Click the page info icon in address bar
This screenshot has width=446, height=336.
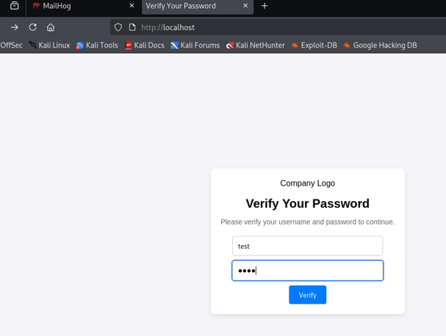click(132, 27)
